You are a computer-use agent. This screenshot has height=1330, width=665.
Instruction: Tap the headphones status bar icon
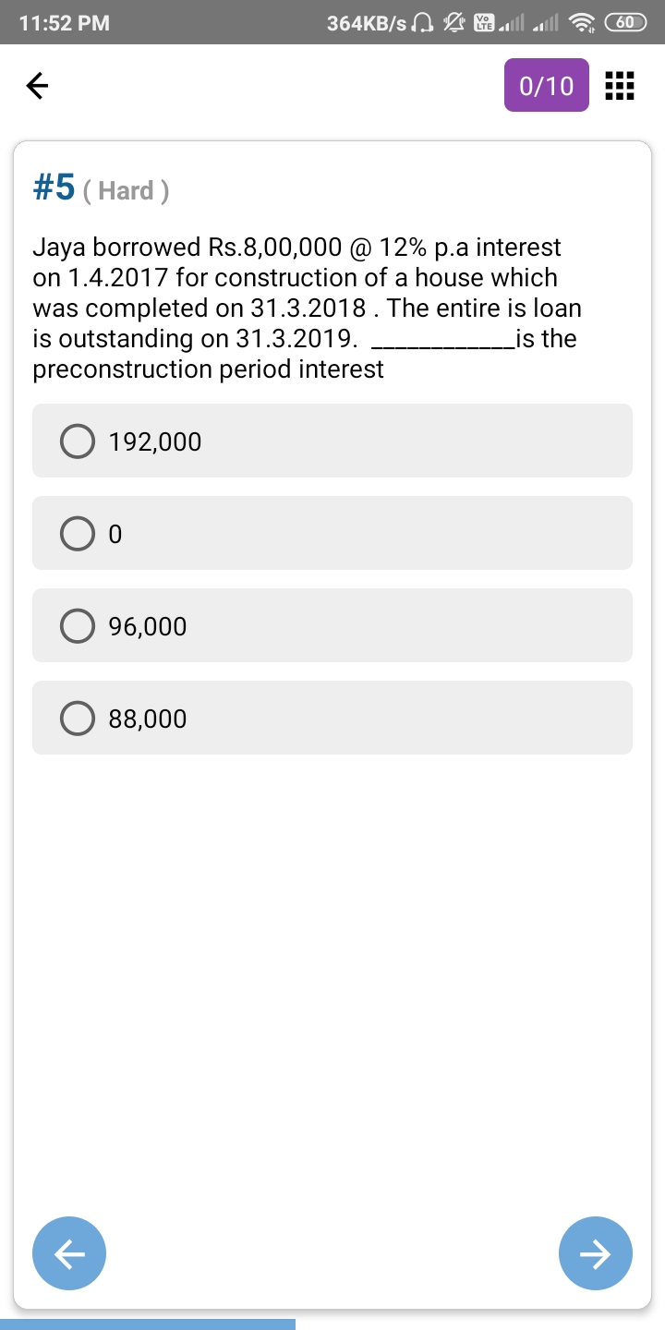point(426,24)
